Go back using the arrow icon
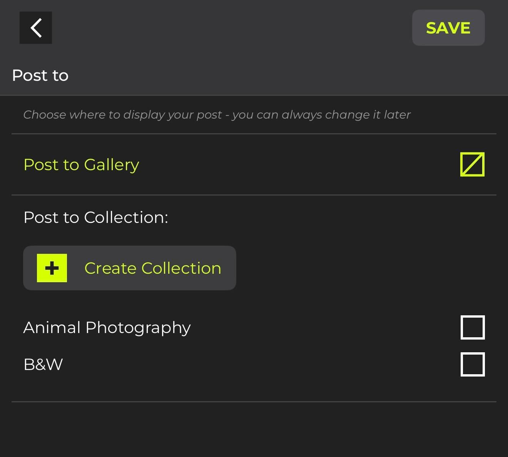 pyautogui.click(x=36, y=28)
